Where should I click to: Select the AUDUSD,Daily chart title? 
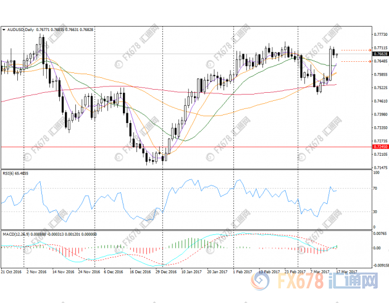[x=20, y=29]
